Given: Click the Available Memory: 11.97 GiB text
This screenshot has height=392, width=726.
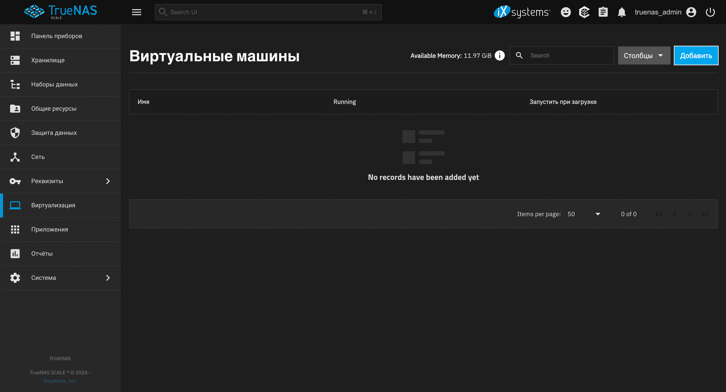Looking at the screenshot, I should [x=451, y=55].
